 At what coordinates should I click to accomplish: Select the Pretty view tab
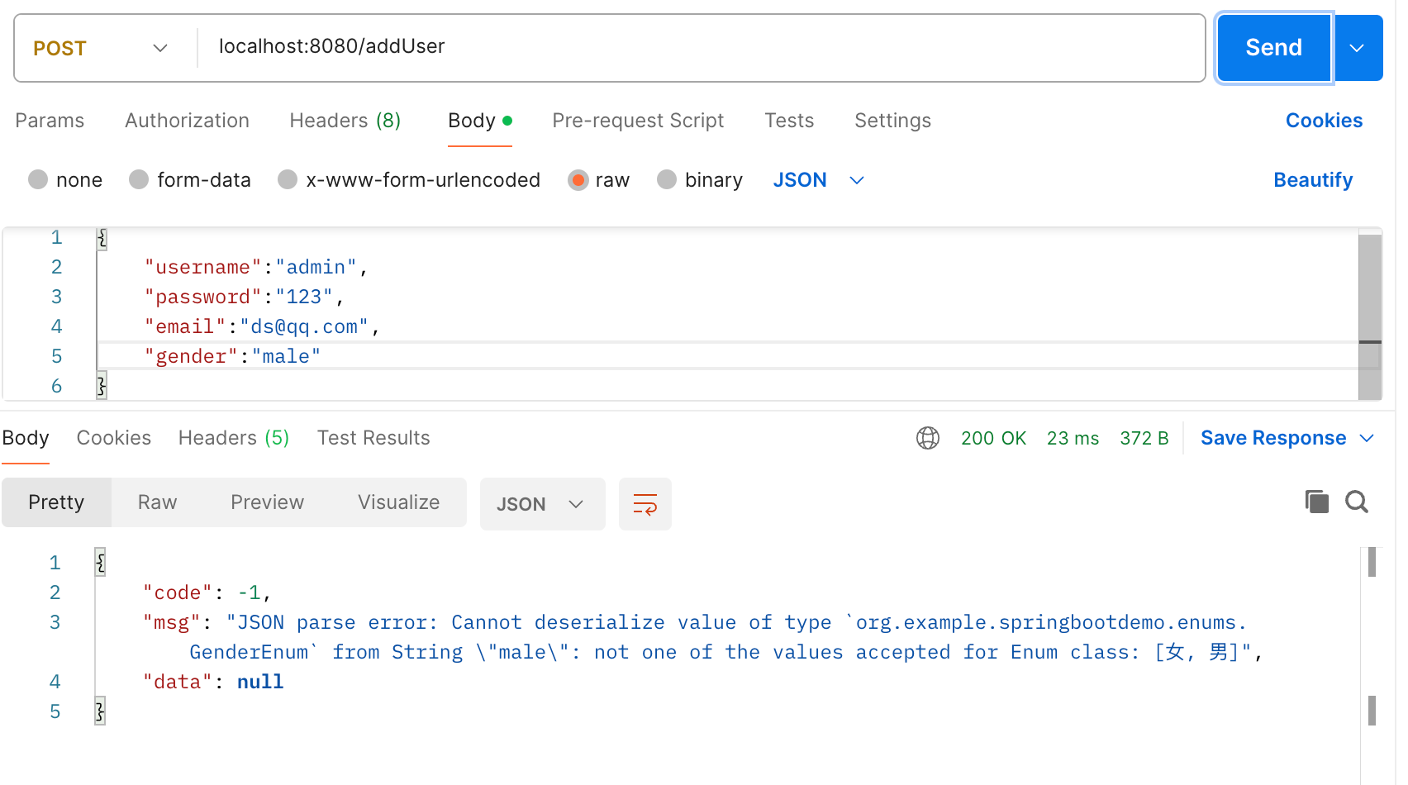click(56, 502)
